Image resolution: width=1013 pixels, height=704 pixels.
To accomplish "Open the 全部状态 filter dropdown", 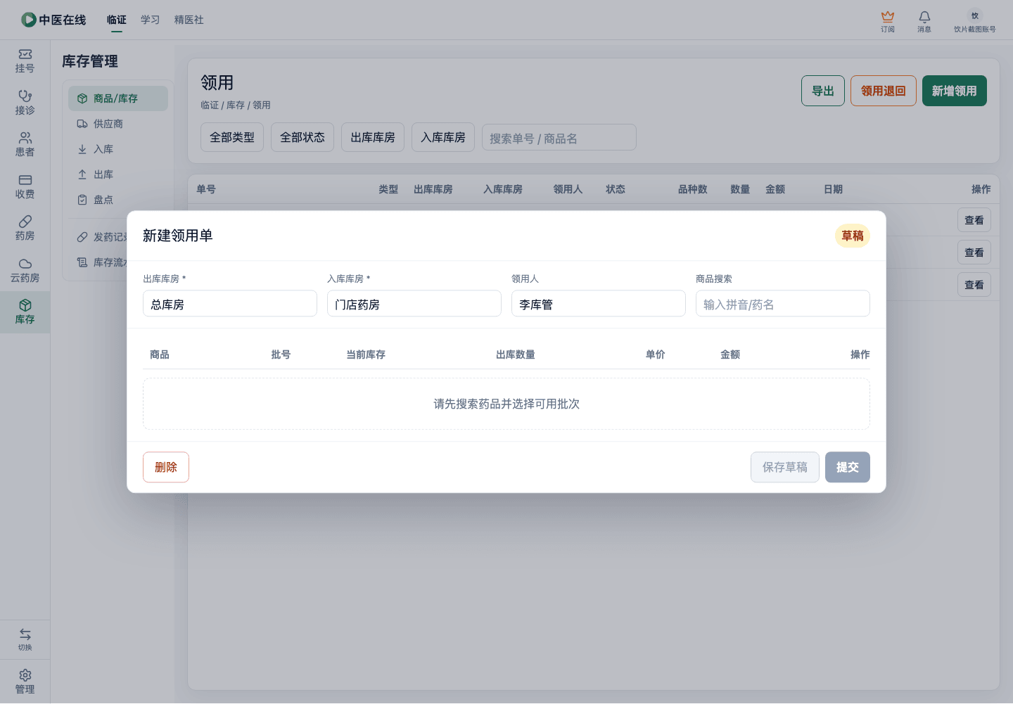I will (302, 137).
